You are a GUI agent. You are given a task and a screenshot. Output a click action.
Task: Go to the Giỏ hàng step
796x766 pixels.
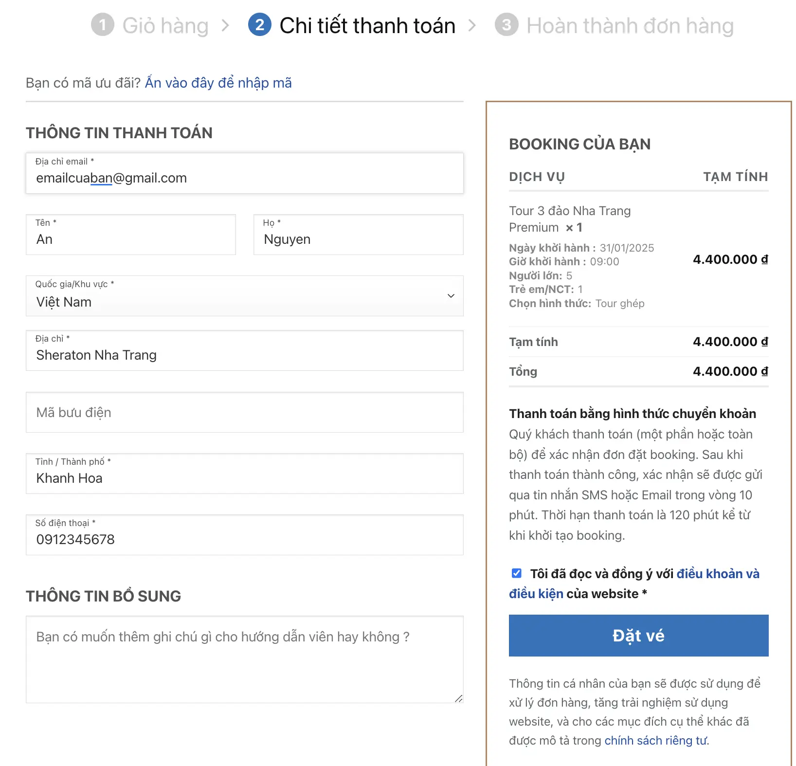pos(165,26)
